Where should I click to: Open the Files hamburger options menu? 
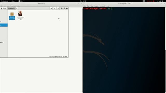[58, 8]
